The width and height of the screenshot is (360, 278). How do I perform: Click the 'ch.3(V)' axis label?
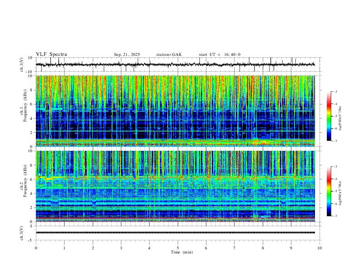[22, 233]
